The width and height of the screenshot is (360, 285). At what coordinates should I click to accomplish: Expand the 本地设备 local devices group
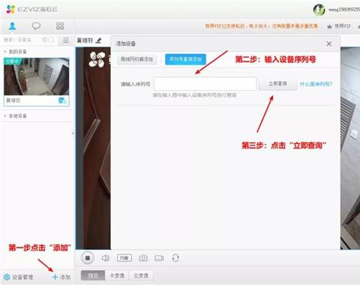tap(16, 116)
